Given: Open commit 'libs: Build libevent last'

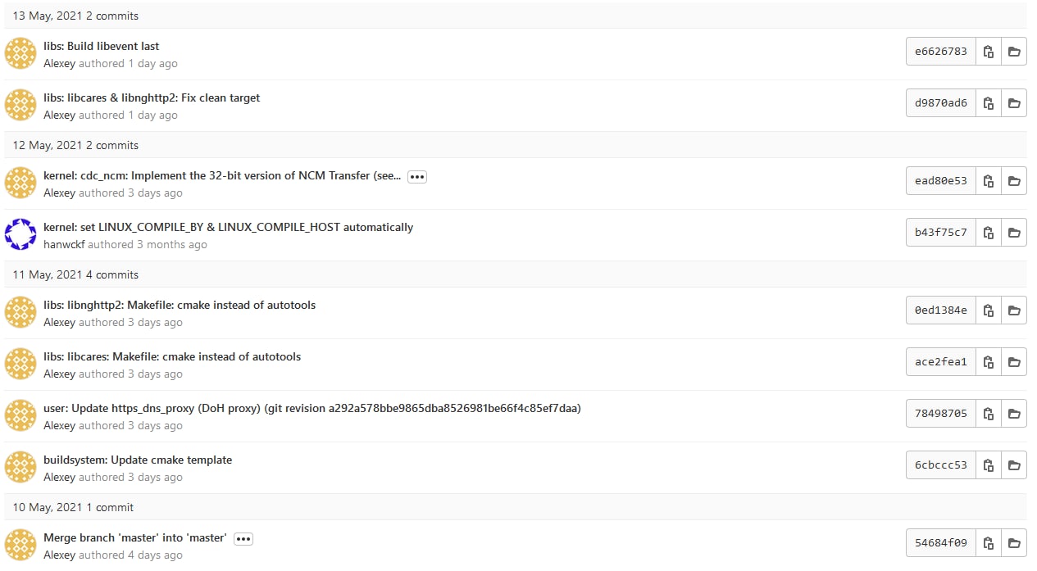Looking at the screenshot, I should [102, 47].
